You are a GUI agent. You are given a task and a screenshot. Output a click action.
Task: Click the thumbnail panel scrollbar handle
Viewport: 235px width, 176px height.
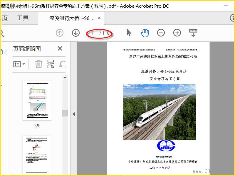(x=65, y=113)
